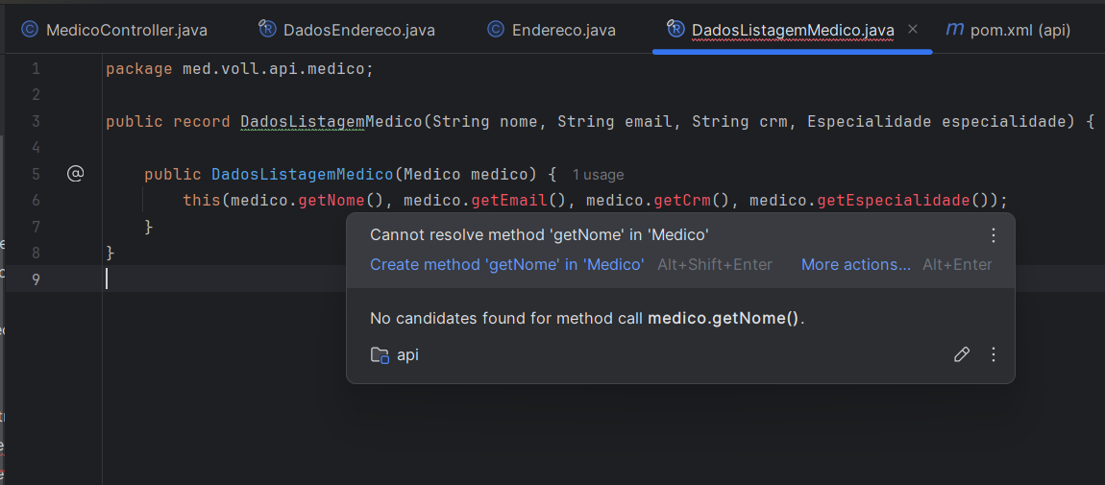Close the DadosListagemMedico.java tab
This screenshot has width=1105, height=485.
pyautogui.click(x=913, y=29)
